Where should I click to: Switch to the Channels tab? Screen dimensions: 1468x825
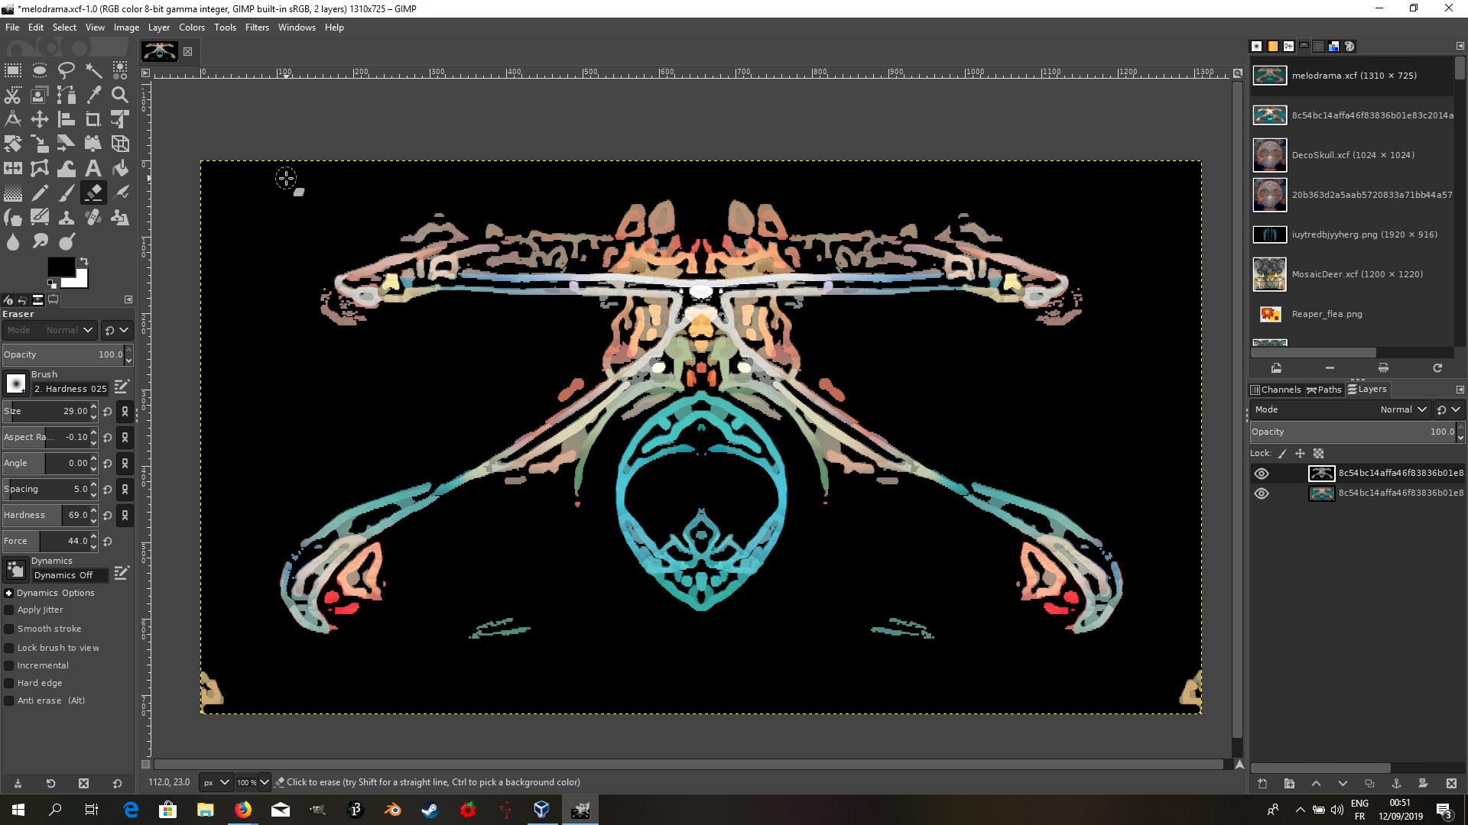point(1275,389)
